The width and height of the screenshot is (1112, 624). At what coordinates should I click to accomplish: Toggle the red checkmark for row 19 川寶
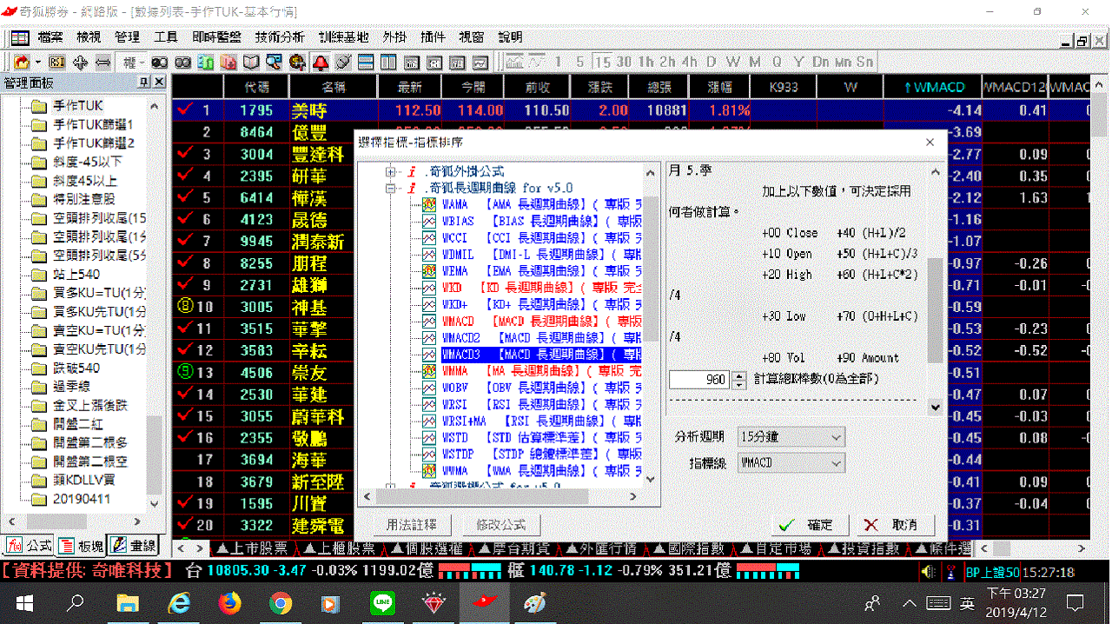tap(184, 502)
